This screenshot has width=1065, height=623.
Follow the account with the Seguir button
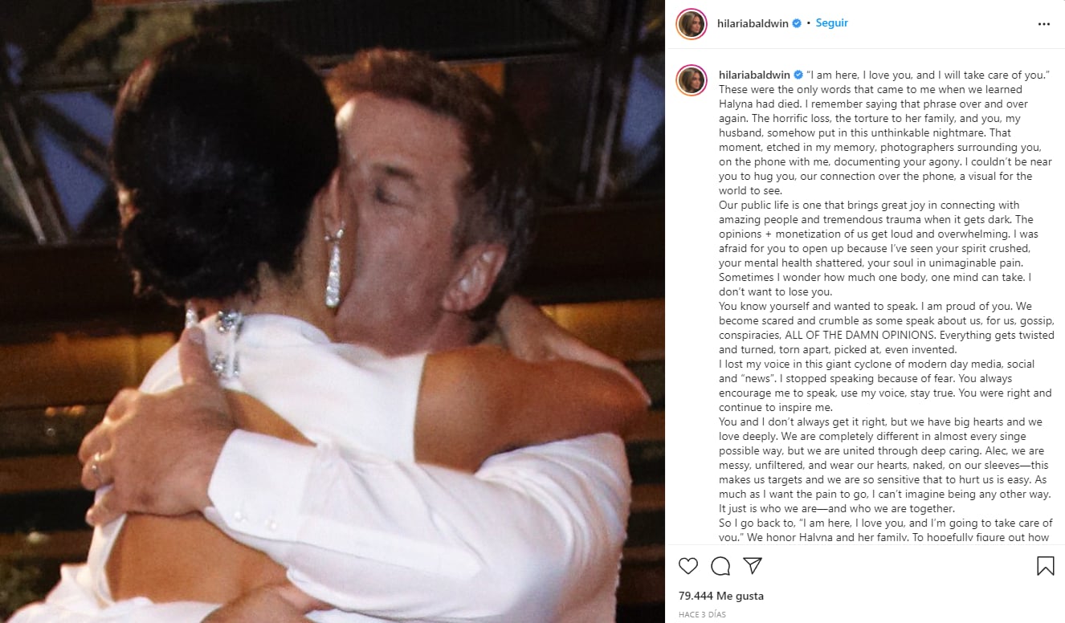[x=832, y=23]
